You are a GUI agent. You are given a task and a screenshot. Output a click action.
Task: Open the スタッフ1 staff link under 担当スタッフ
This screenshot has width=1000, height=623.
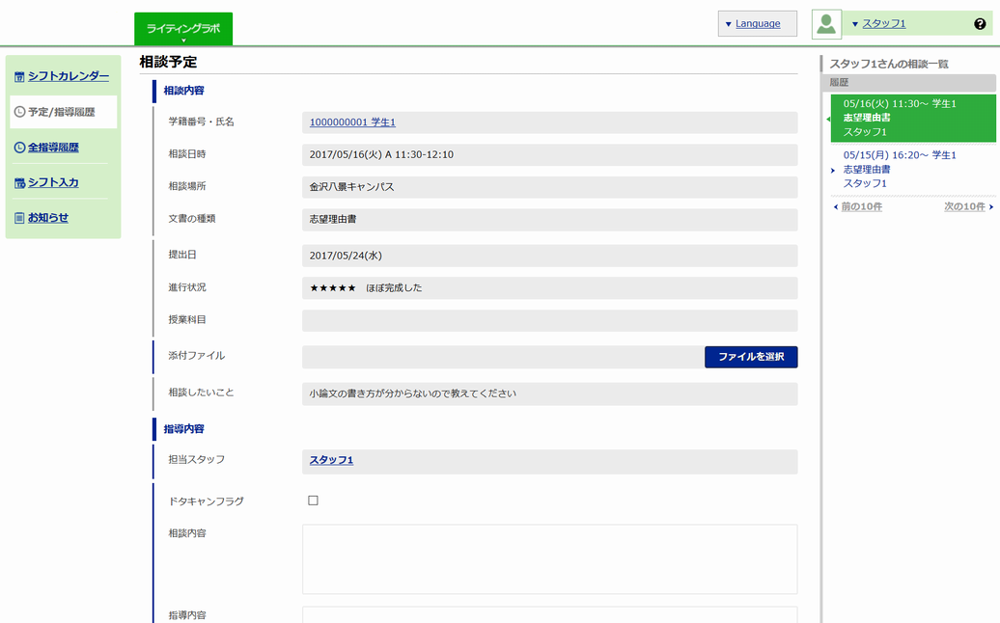[331, 460]
